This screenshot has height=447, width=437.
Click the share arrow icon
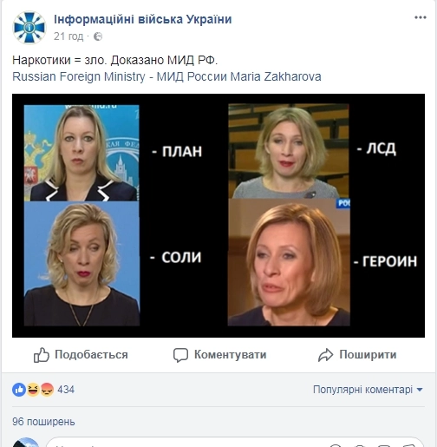pyautogui.click(x=326, y=355)
